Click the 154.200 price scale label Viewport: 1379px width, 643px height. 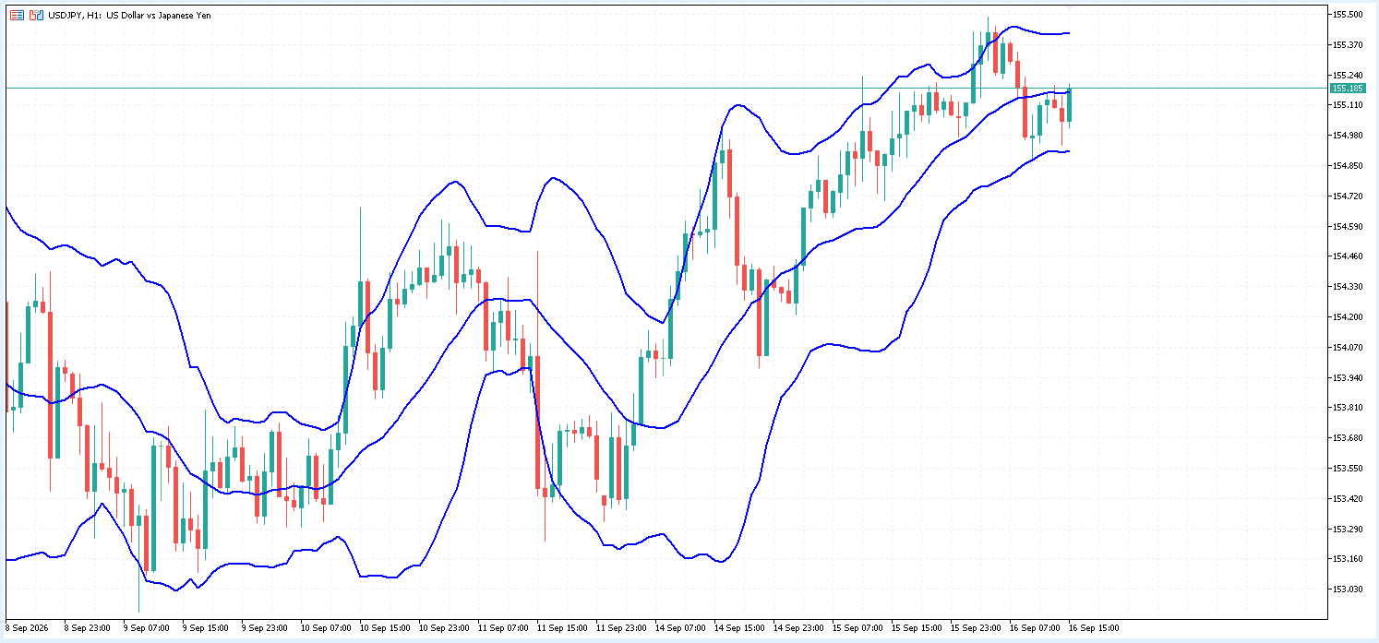1348,317
